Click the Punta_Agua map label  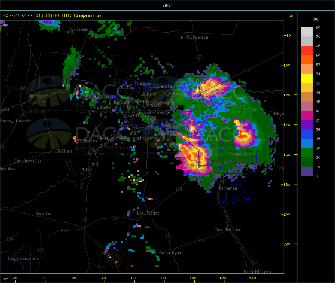point(170,253)
